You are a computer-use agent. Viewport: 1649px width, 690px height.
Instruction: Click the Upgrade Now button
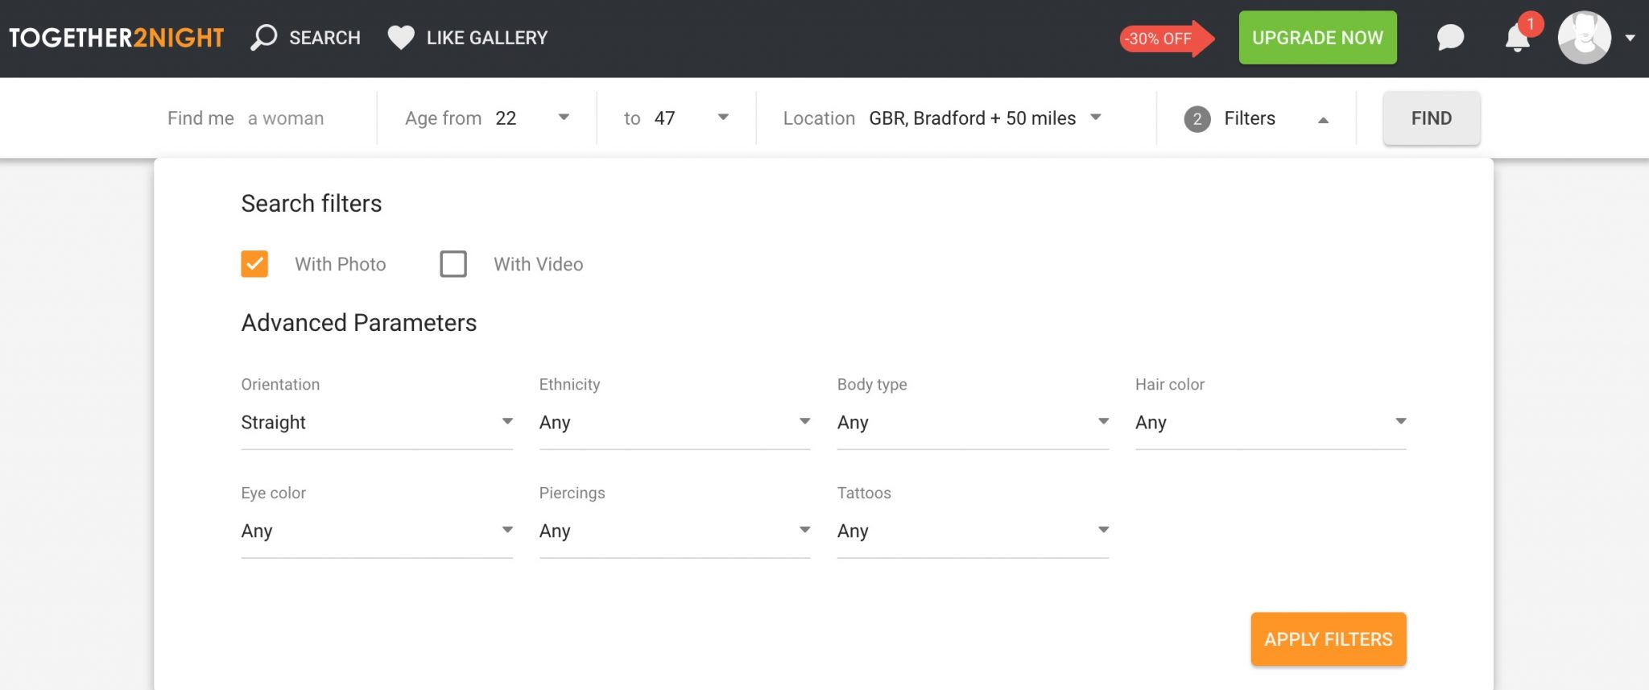coord(1317,38)
